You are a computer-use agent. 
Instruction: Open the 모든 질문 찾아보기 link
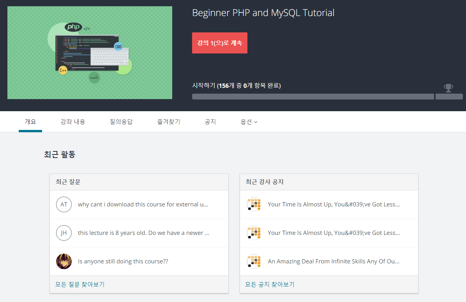tap(80, 284)
